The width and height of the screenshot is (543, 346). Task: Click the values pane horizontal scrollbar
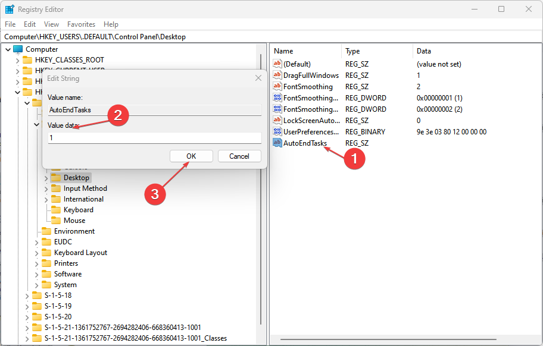(388, 339)
